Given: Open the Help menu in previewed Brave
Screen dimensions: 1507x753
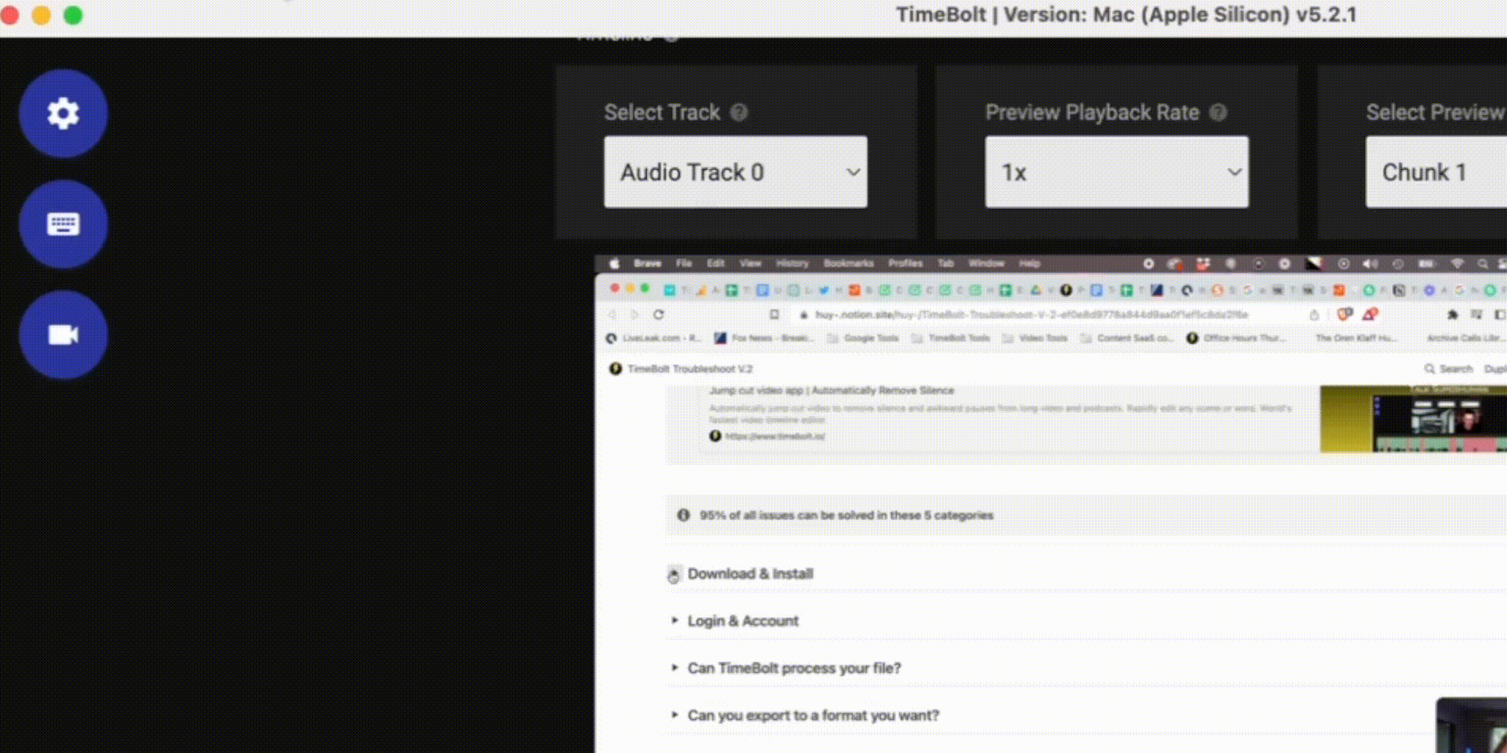Looking at the screenshot, I should coord(1029,263).
